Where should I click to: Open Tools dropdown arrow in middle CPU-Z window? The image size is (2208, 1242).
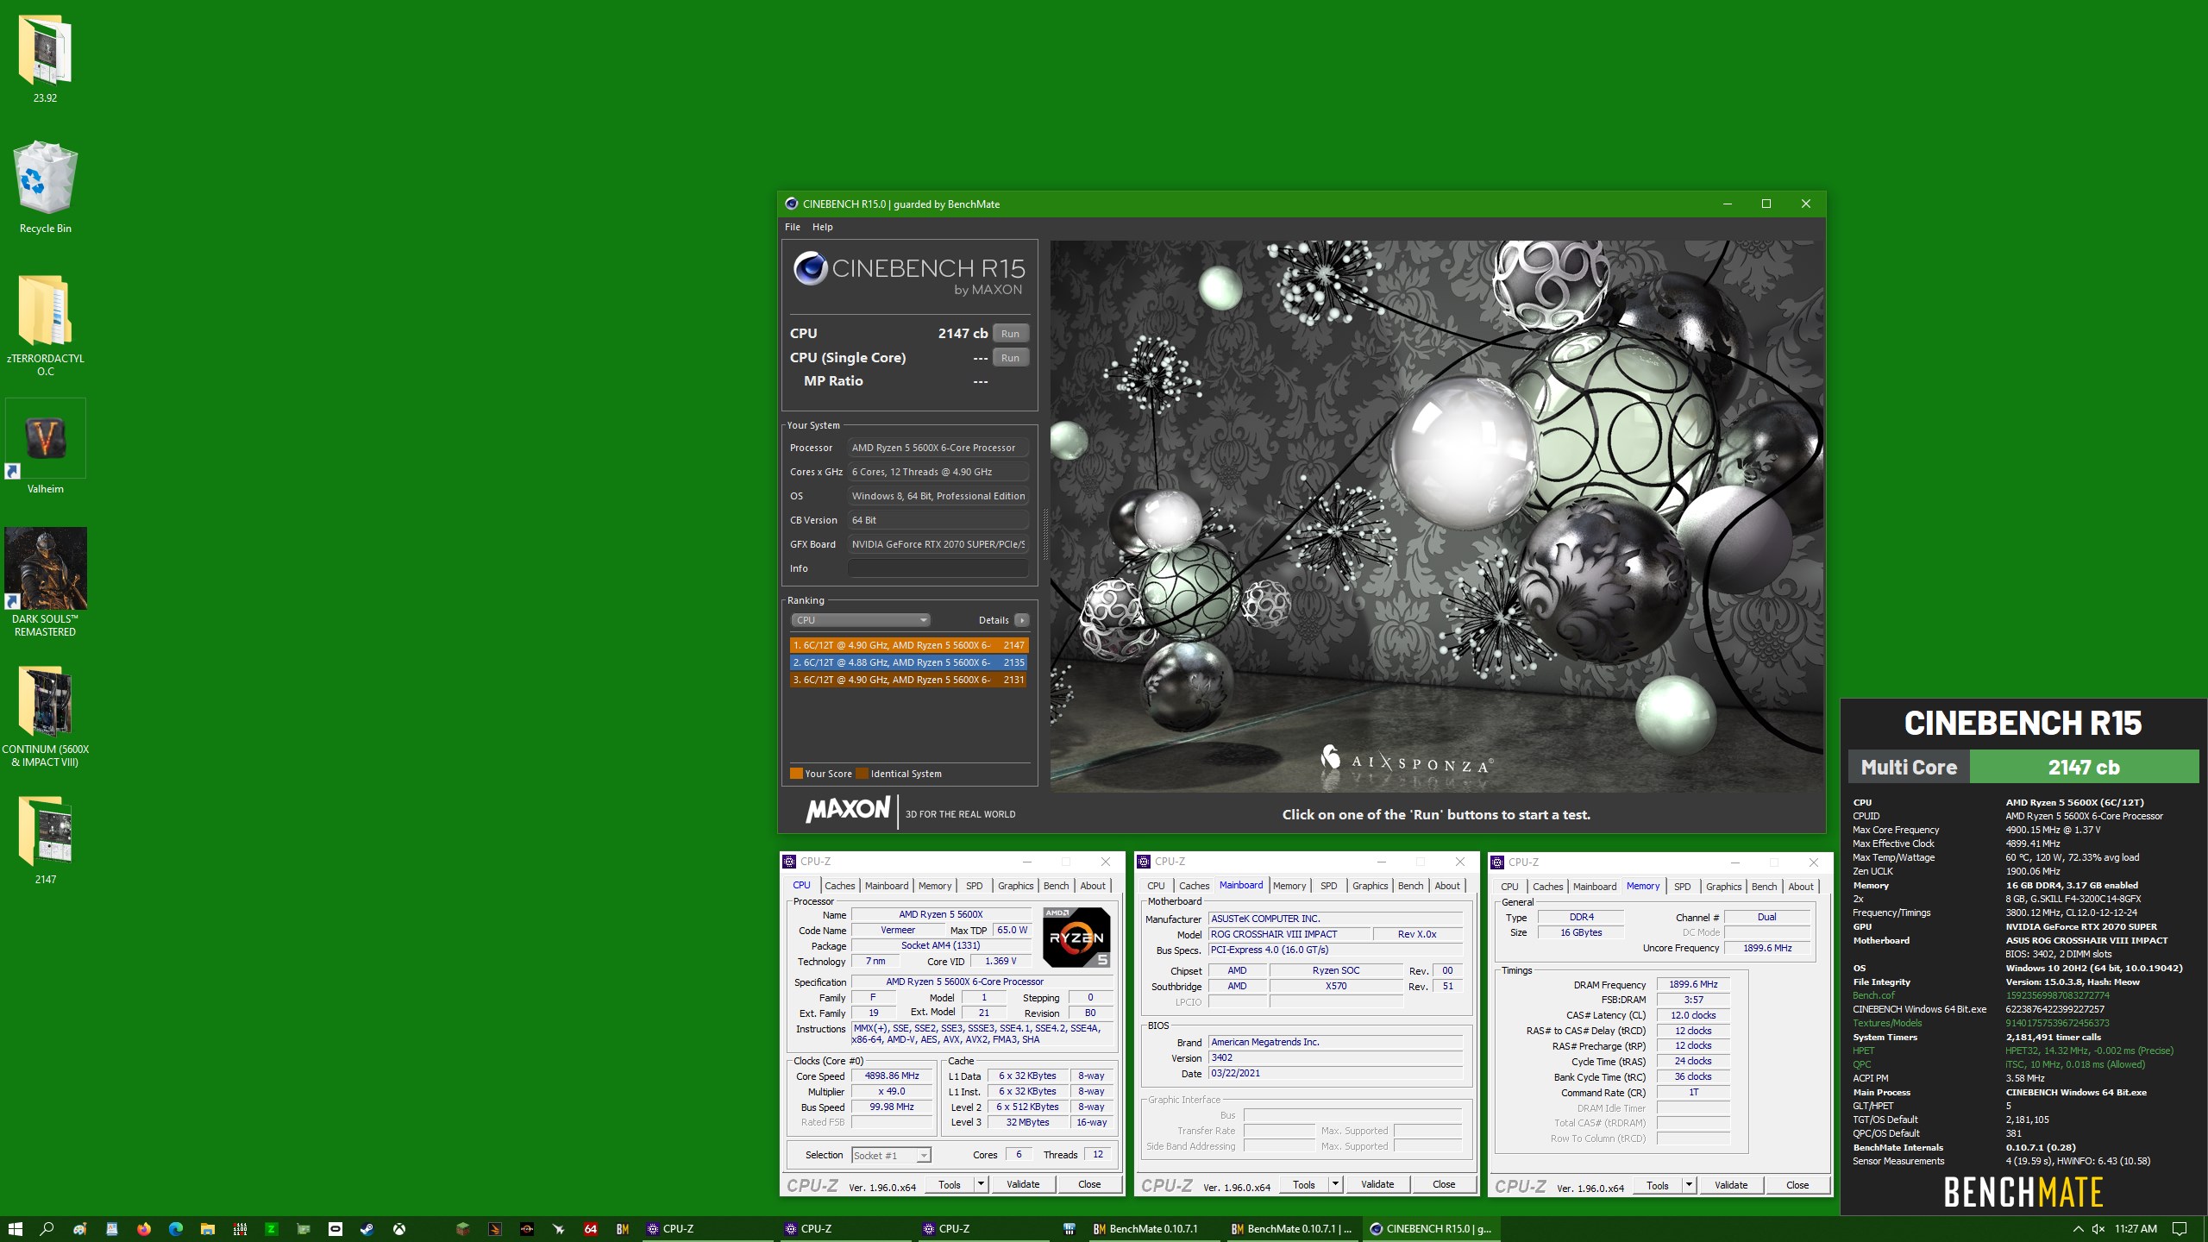pyautogui.click(x=1335, y=1184)
